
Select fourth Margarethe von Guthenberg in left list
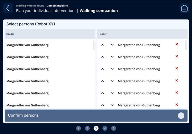coord(48,81)
